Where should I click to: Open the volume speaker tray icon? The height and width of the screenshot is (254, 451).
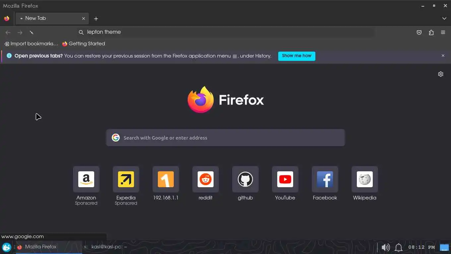[x=385, y=247]
